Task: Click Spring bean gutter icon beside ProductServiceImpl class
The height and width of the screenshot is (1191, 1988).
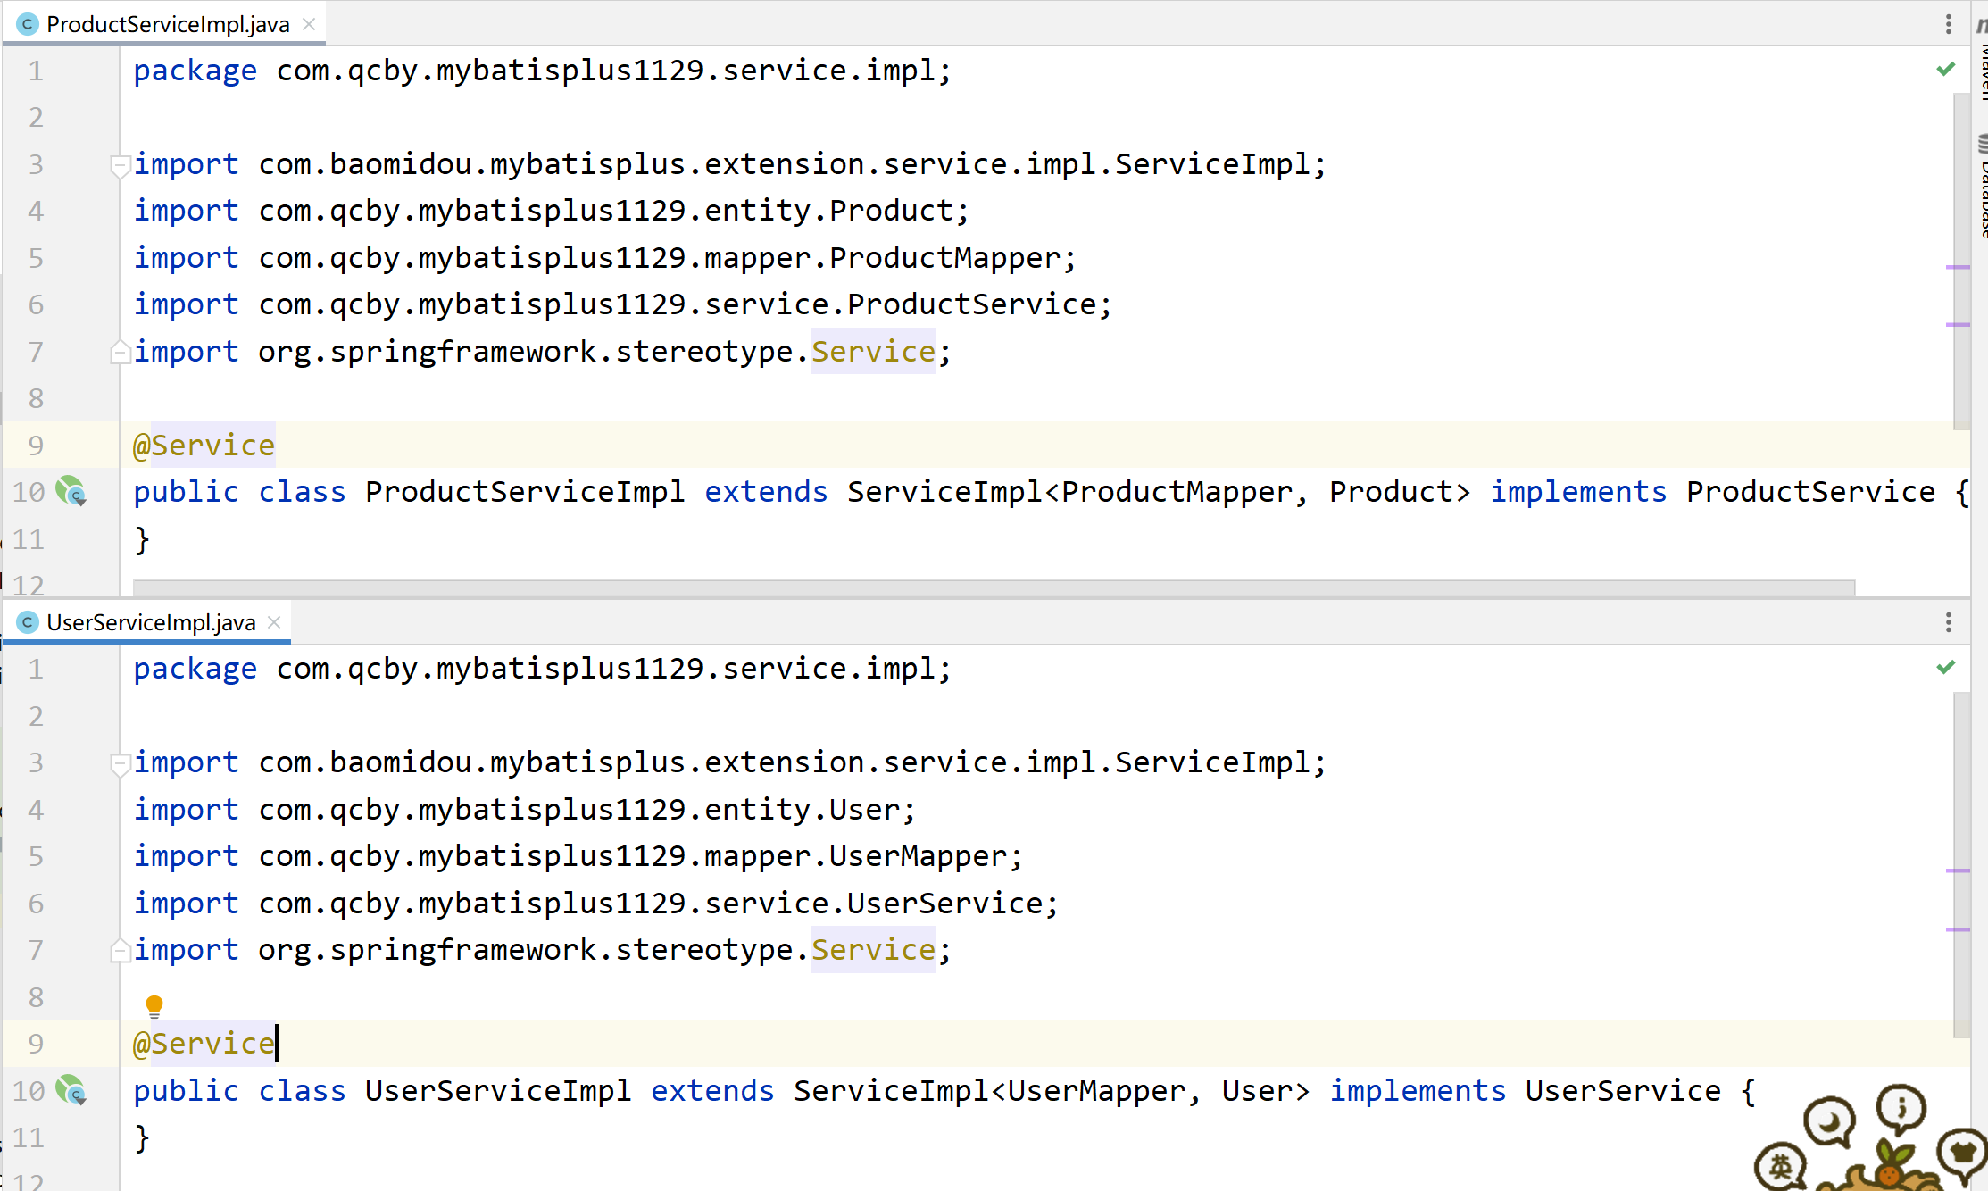Action: 71,491
